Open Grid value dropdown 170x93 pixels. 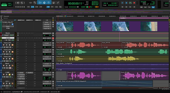pos(117,3)
